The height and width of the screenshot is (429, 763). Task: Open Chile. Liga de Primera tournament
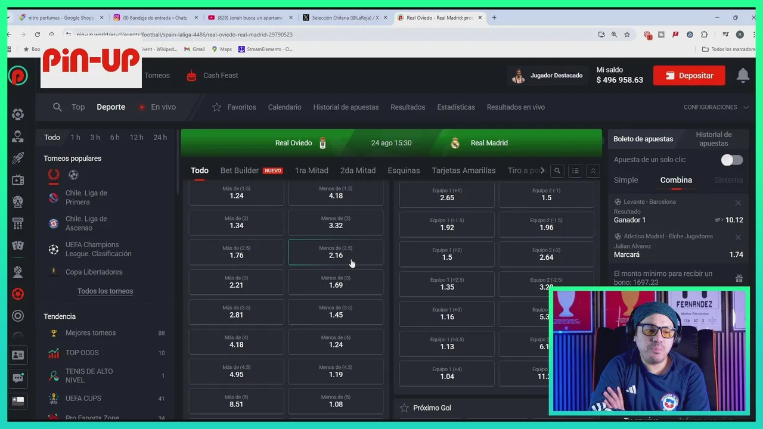point(86,198)
